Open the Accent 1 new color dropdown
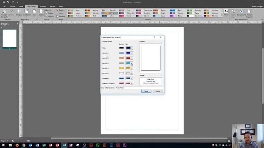 click(132, 53)
